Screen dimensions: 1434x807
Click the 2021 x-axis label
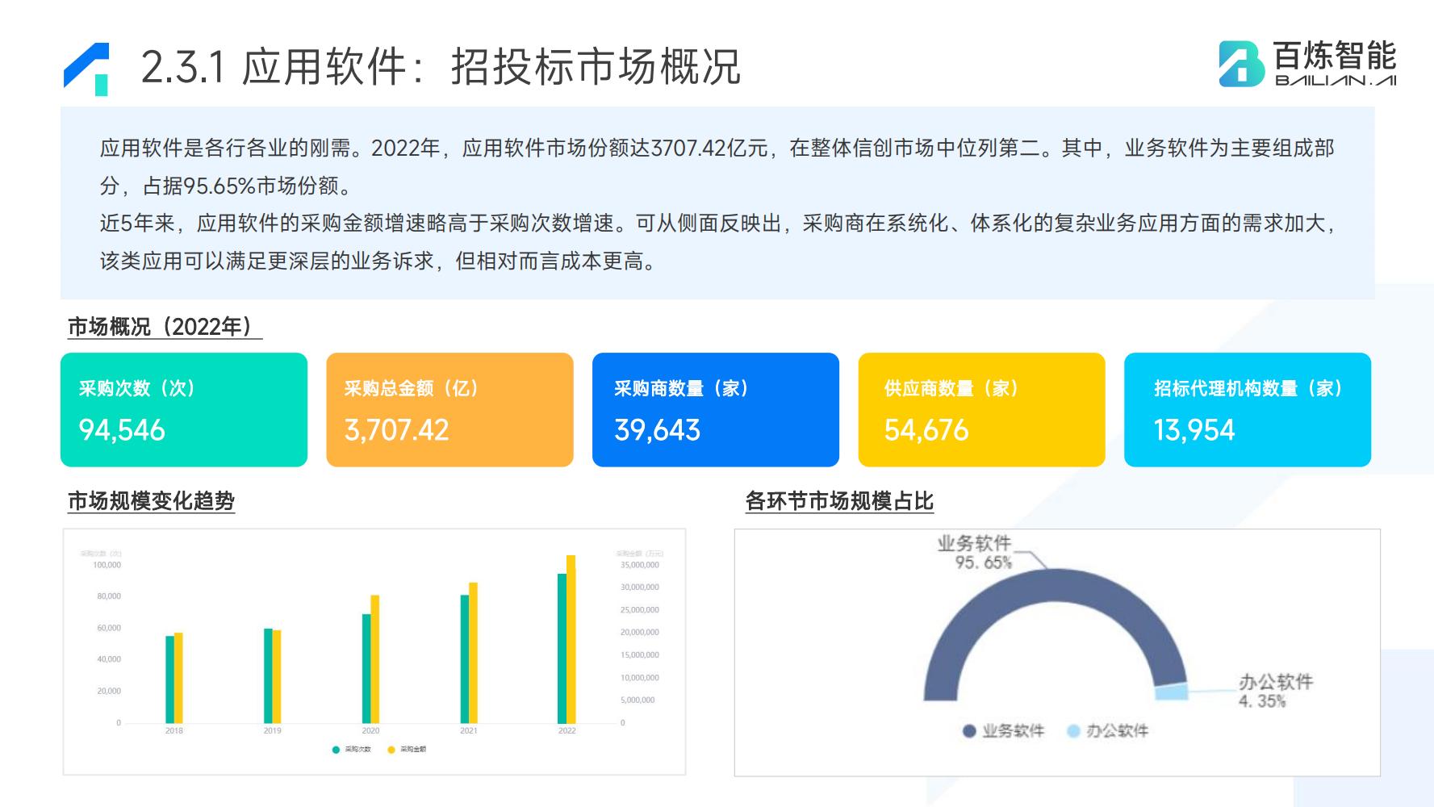coord(469,731)
